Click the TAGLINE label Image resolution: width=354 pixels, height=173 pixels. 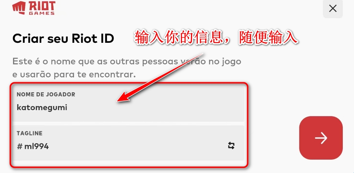click(30, 134)
